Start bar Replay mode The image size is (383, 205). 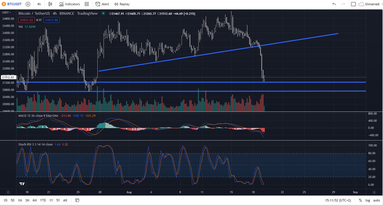(x=122, y=4)
